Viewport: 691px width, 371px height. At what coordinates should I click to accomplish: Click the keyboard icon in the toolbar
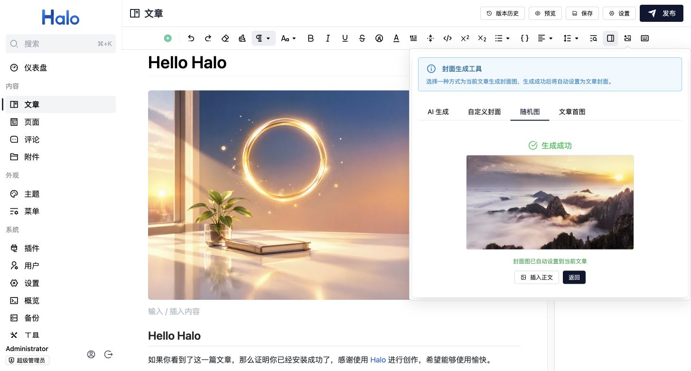(x=644, y=38)
